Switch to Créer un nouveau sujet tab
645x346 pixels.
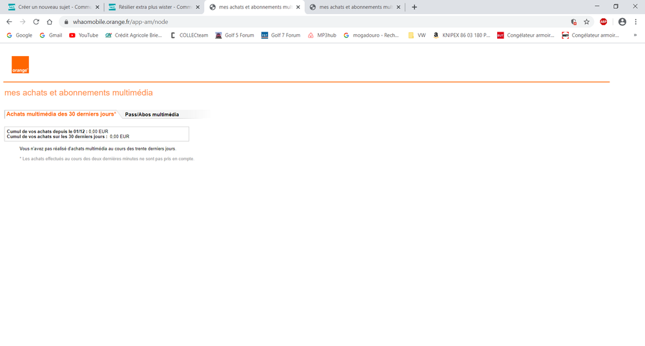(x=52, y=7)
